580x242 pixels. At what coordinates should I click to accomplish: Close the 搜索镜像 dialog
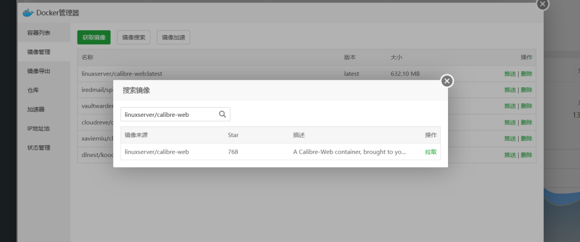447,80
